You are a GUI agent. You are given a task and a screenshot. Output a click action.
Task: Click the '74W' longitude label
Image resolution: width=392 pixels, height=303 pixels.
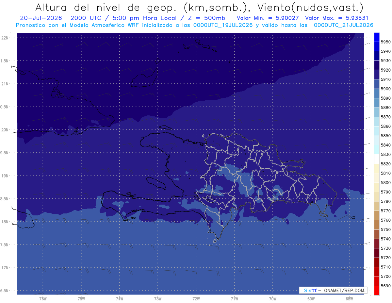tap(120, 298)
